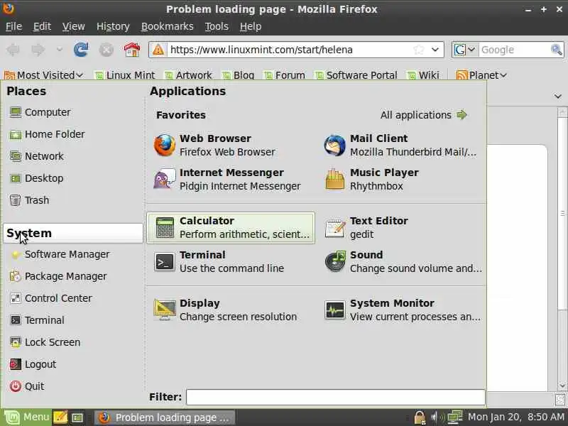Open the View menu

(x=74, y=26)
